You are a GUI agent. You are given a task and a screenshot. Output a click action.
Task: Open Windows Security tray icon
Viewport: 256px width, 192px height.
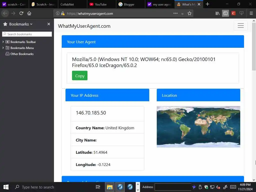[206, 187]
